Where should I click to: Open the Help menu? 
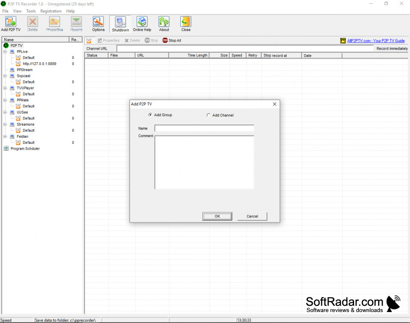(x=70, y=11)
